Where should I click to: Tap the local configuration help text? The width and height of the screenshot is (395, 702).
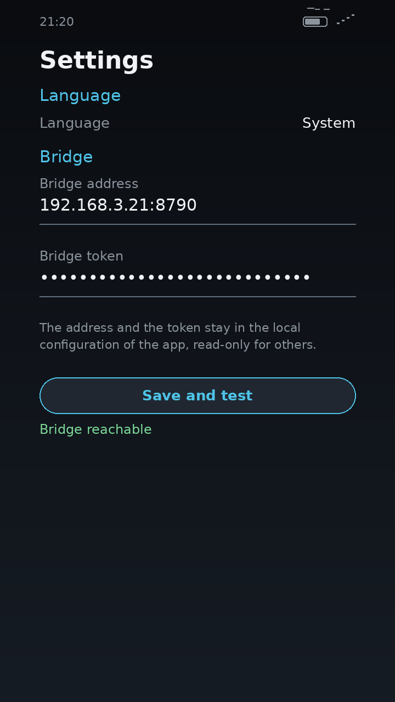pyautogui.click(x=178, y=336)
